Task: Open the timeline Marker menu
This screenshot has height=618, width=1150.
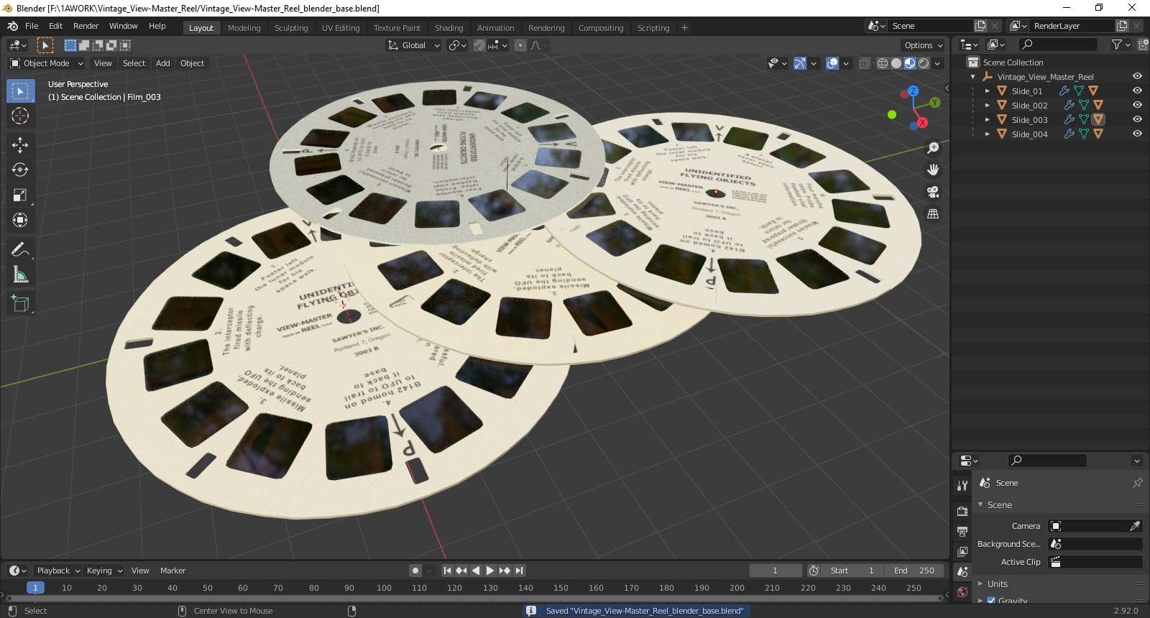Action: [x=172, y=571]
